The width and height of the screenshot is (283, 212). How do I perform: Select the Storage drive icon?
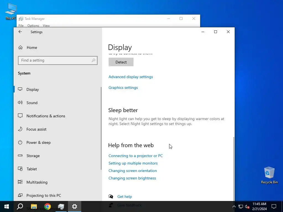pyautogui.click(x=20, y=155)
